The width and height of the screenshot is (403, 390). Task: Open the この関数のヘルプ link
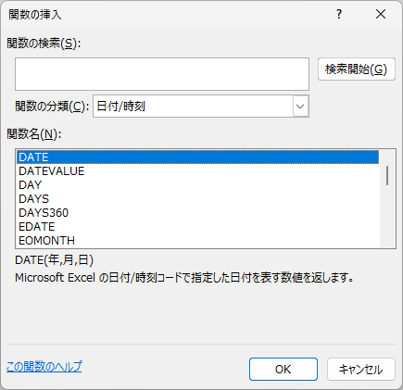(44, 367)
